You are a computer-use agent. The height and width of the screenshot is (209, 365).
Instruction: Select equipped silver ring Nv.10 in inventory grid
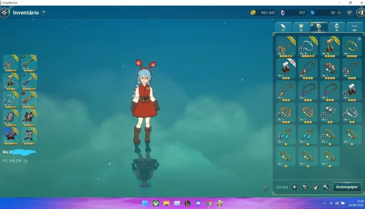coord(308,47)
